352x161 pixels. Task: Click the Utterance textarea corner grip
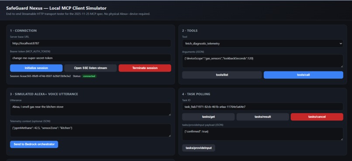[170, 114]
